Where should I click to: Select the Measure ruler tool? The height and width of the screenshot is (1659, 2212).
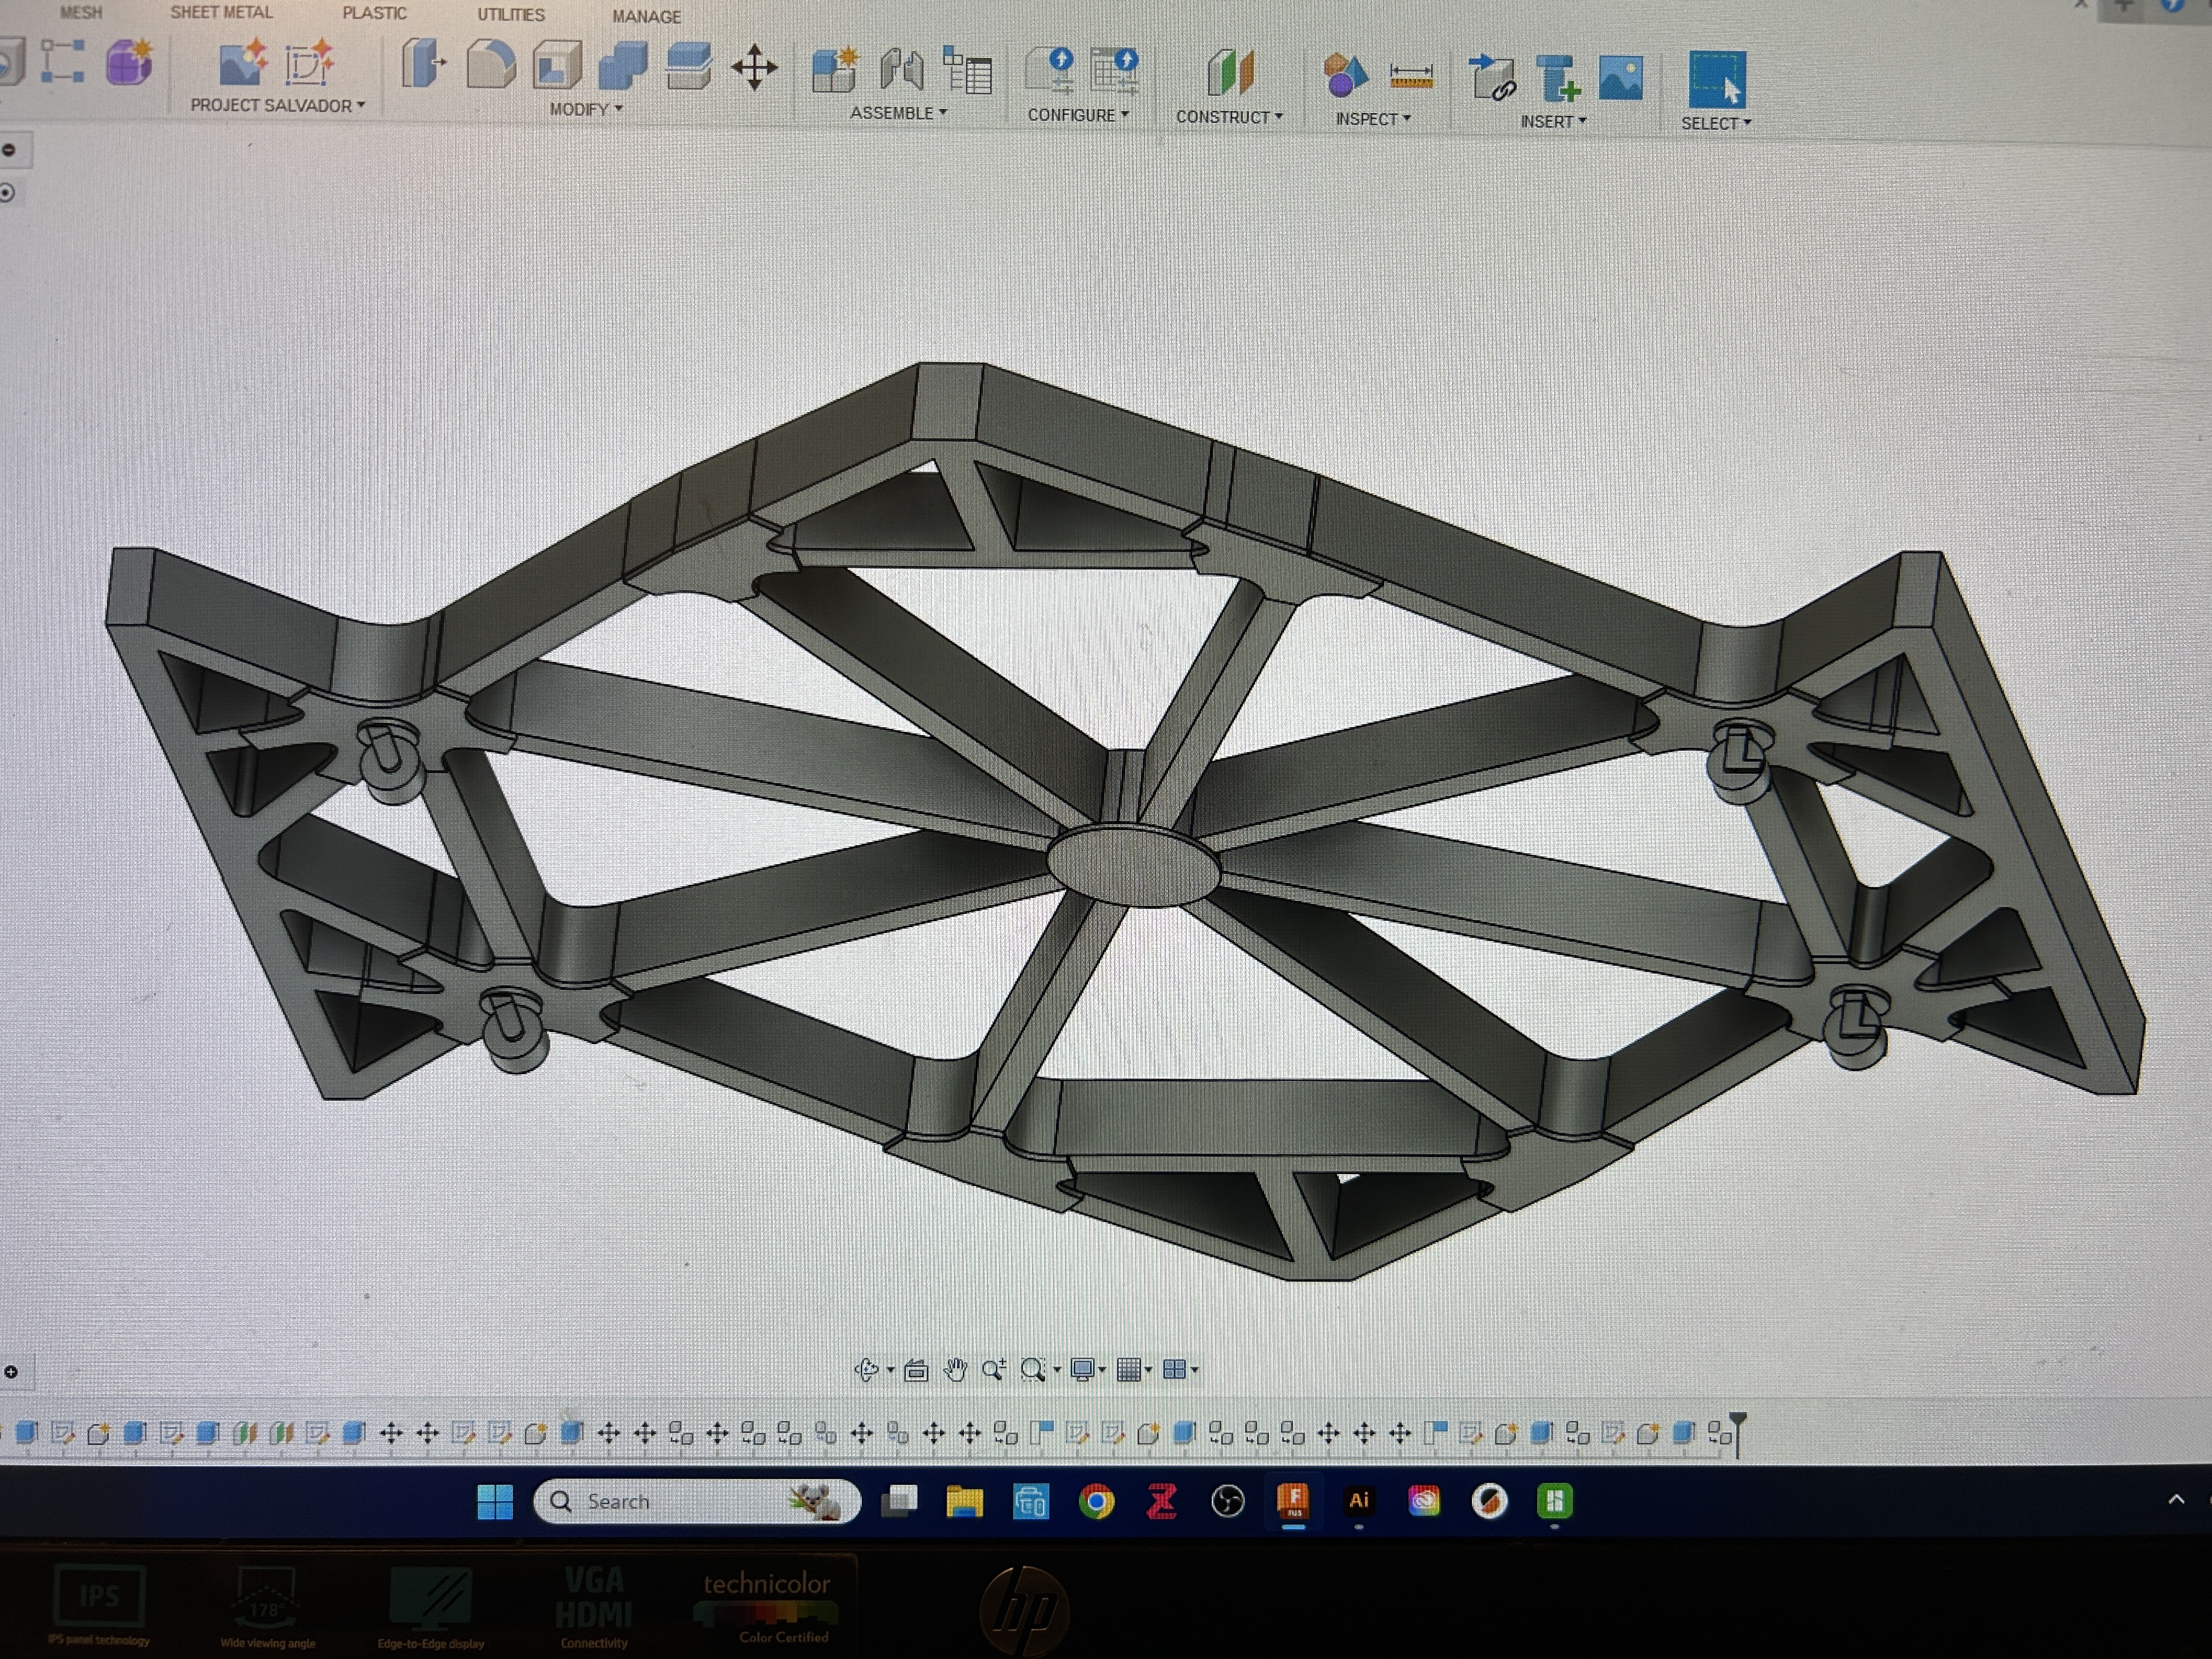(1411, 76)
